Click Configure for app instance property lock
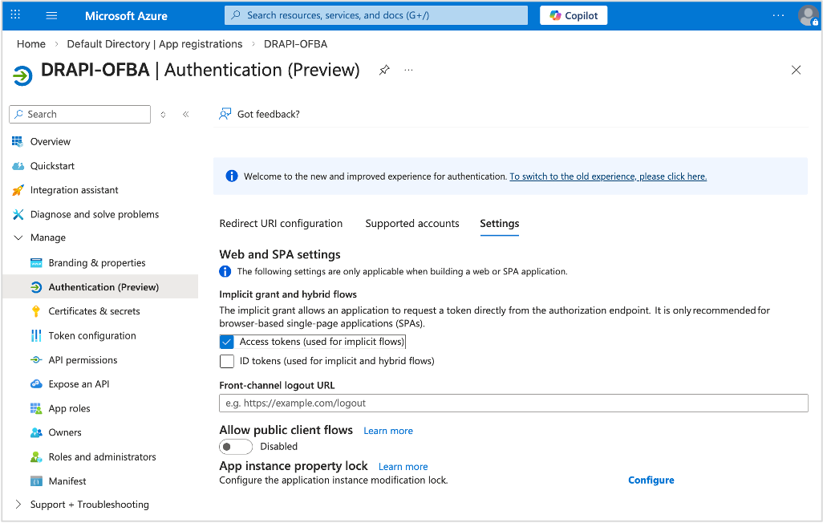 pos(651,480)
